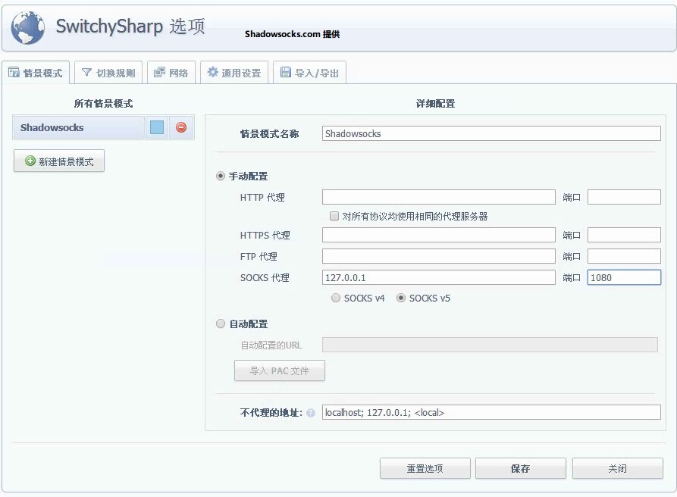The image size is (677, 497).
Task: Enable 对所有协议均使用相同的代理服务器 checkbox
Action: pos(334,216)
